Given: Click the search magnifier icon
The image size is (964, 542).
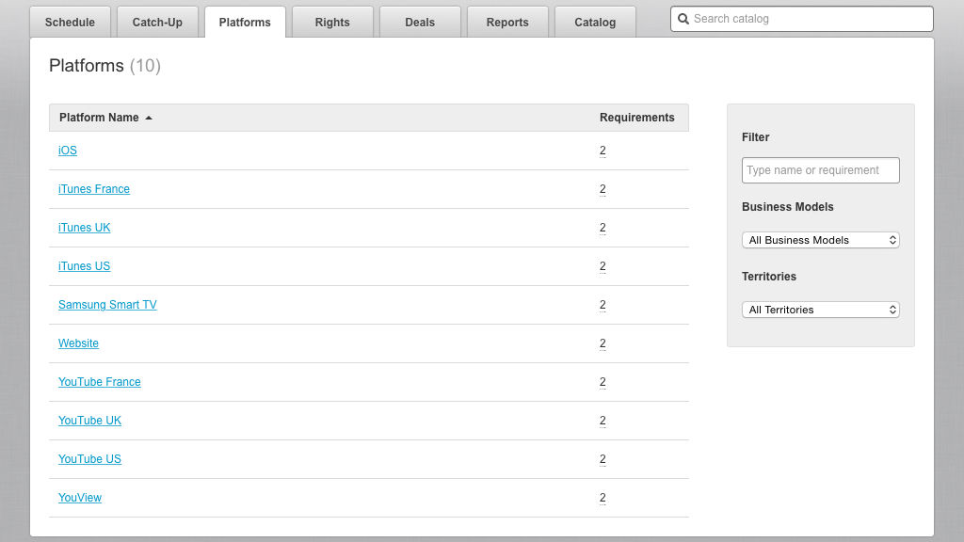Looking at the screenshot, I should pos(683,19).
